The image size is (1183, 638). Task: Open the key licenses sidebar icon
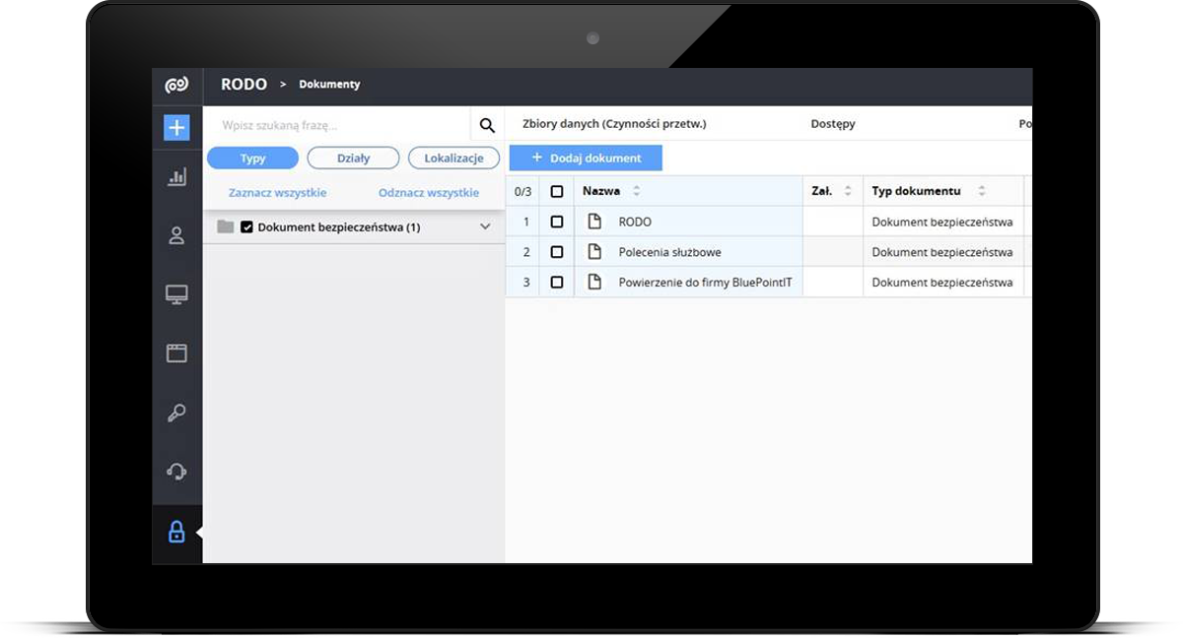(x=176, y=413)
